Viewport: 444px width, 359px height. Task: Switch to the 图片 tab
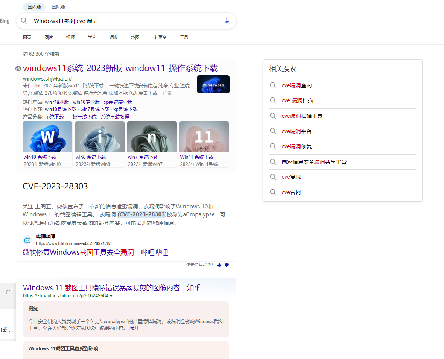49,37
